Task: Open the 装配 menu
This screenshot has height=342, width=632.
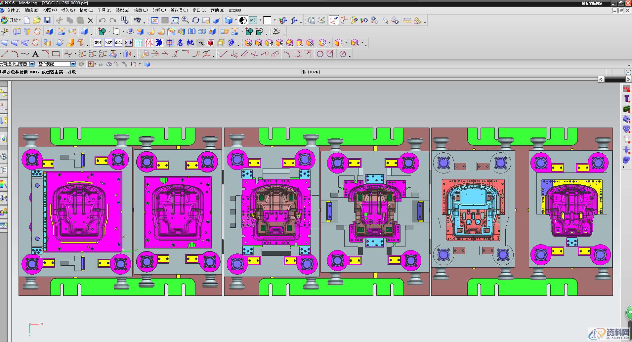Action: click(x=122, y=10)
